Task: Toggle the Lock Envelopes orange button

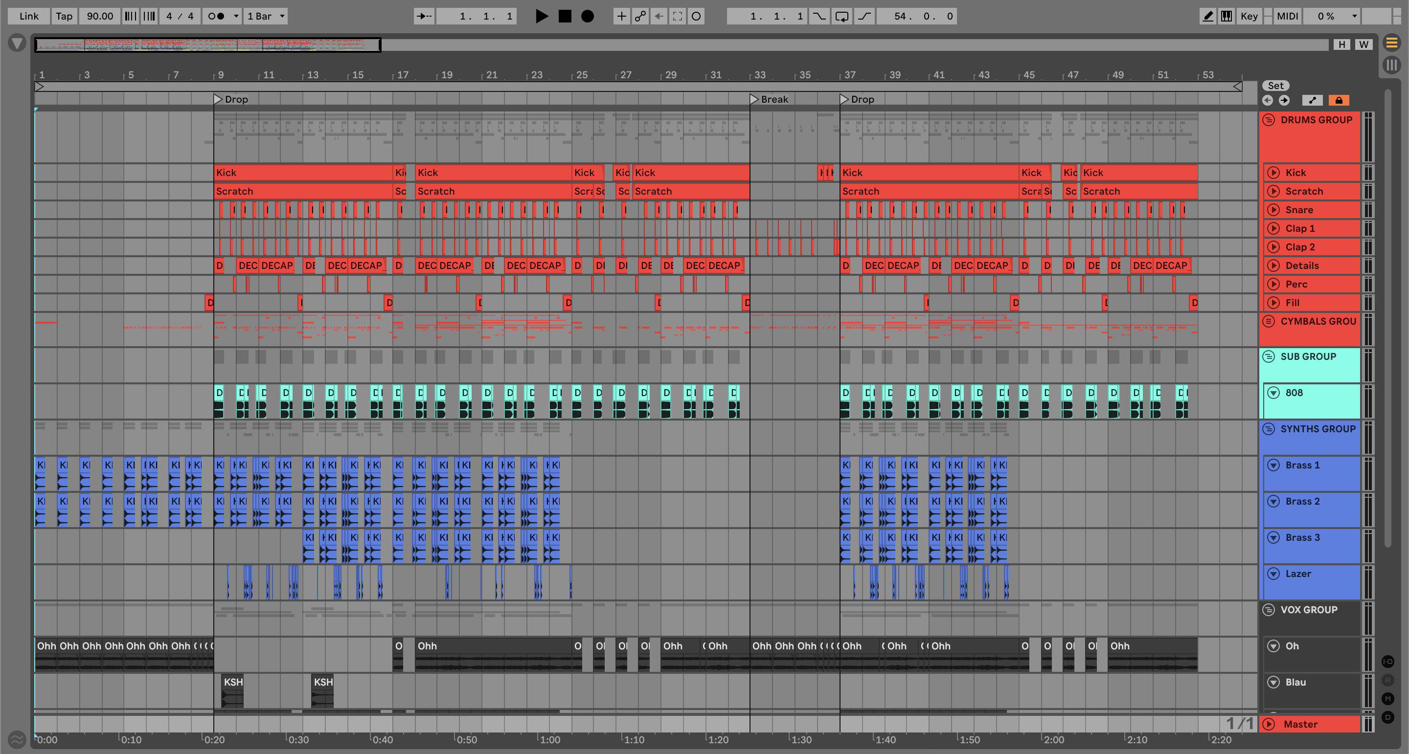Action: pyautogui.click(x=1339, y=100)
